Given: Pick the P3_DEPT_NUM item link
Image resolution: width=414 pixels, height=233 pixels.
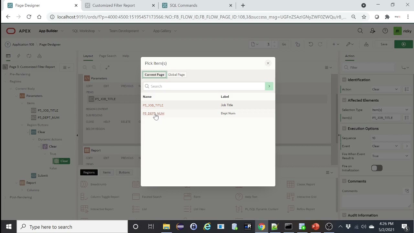Looking at the screenshot, I should point(154,114).
